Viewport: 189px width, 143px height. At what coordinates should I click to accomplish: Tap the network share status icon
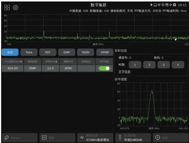[159, 5]
